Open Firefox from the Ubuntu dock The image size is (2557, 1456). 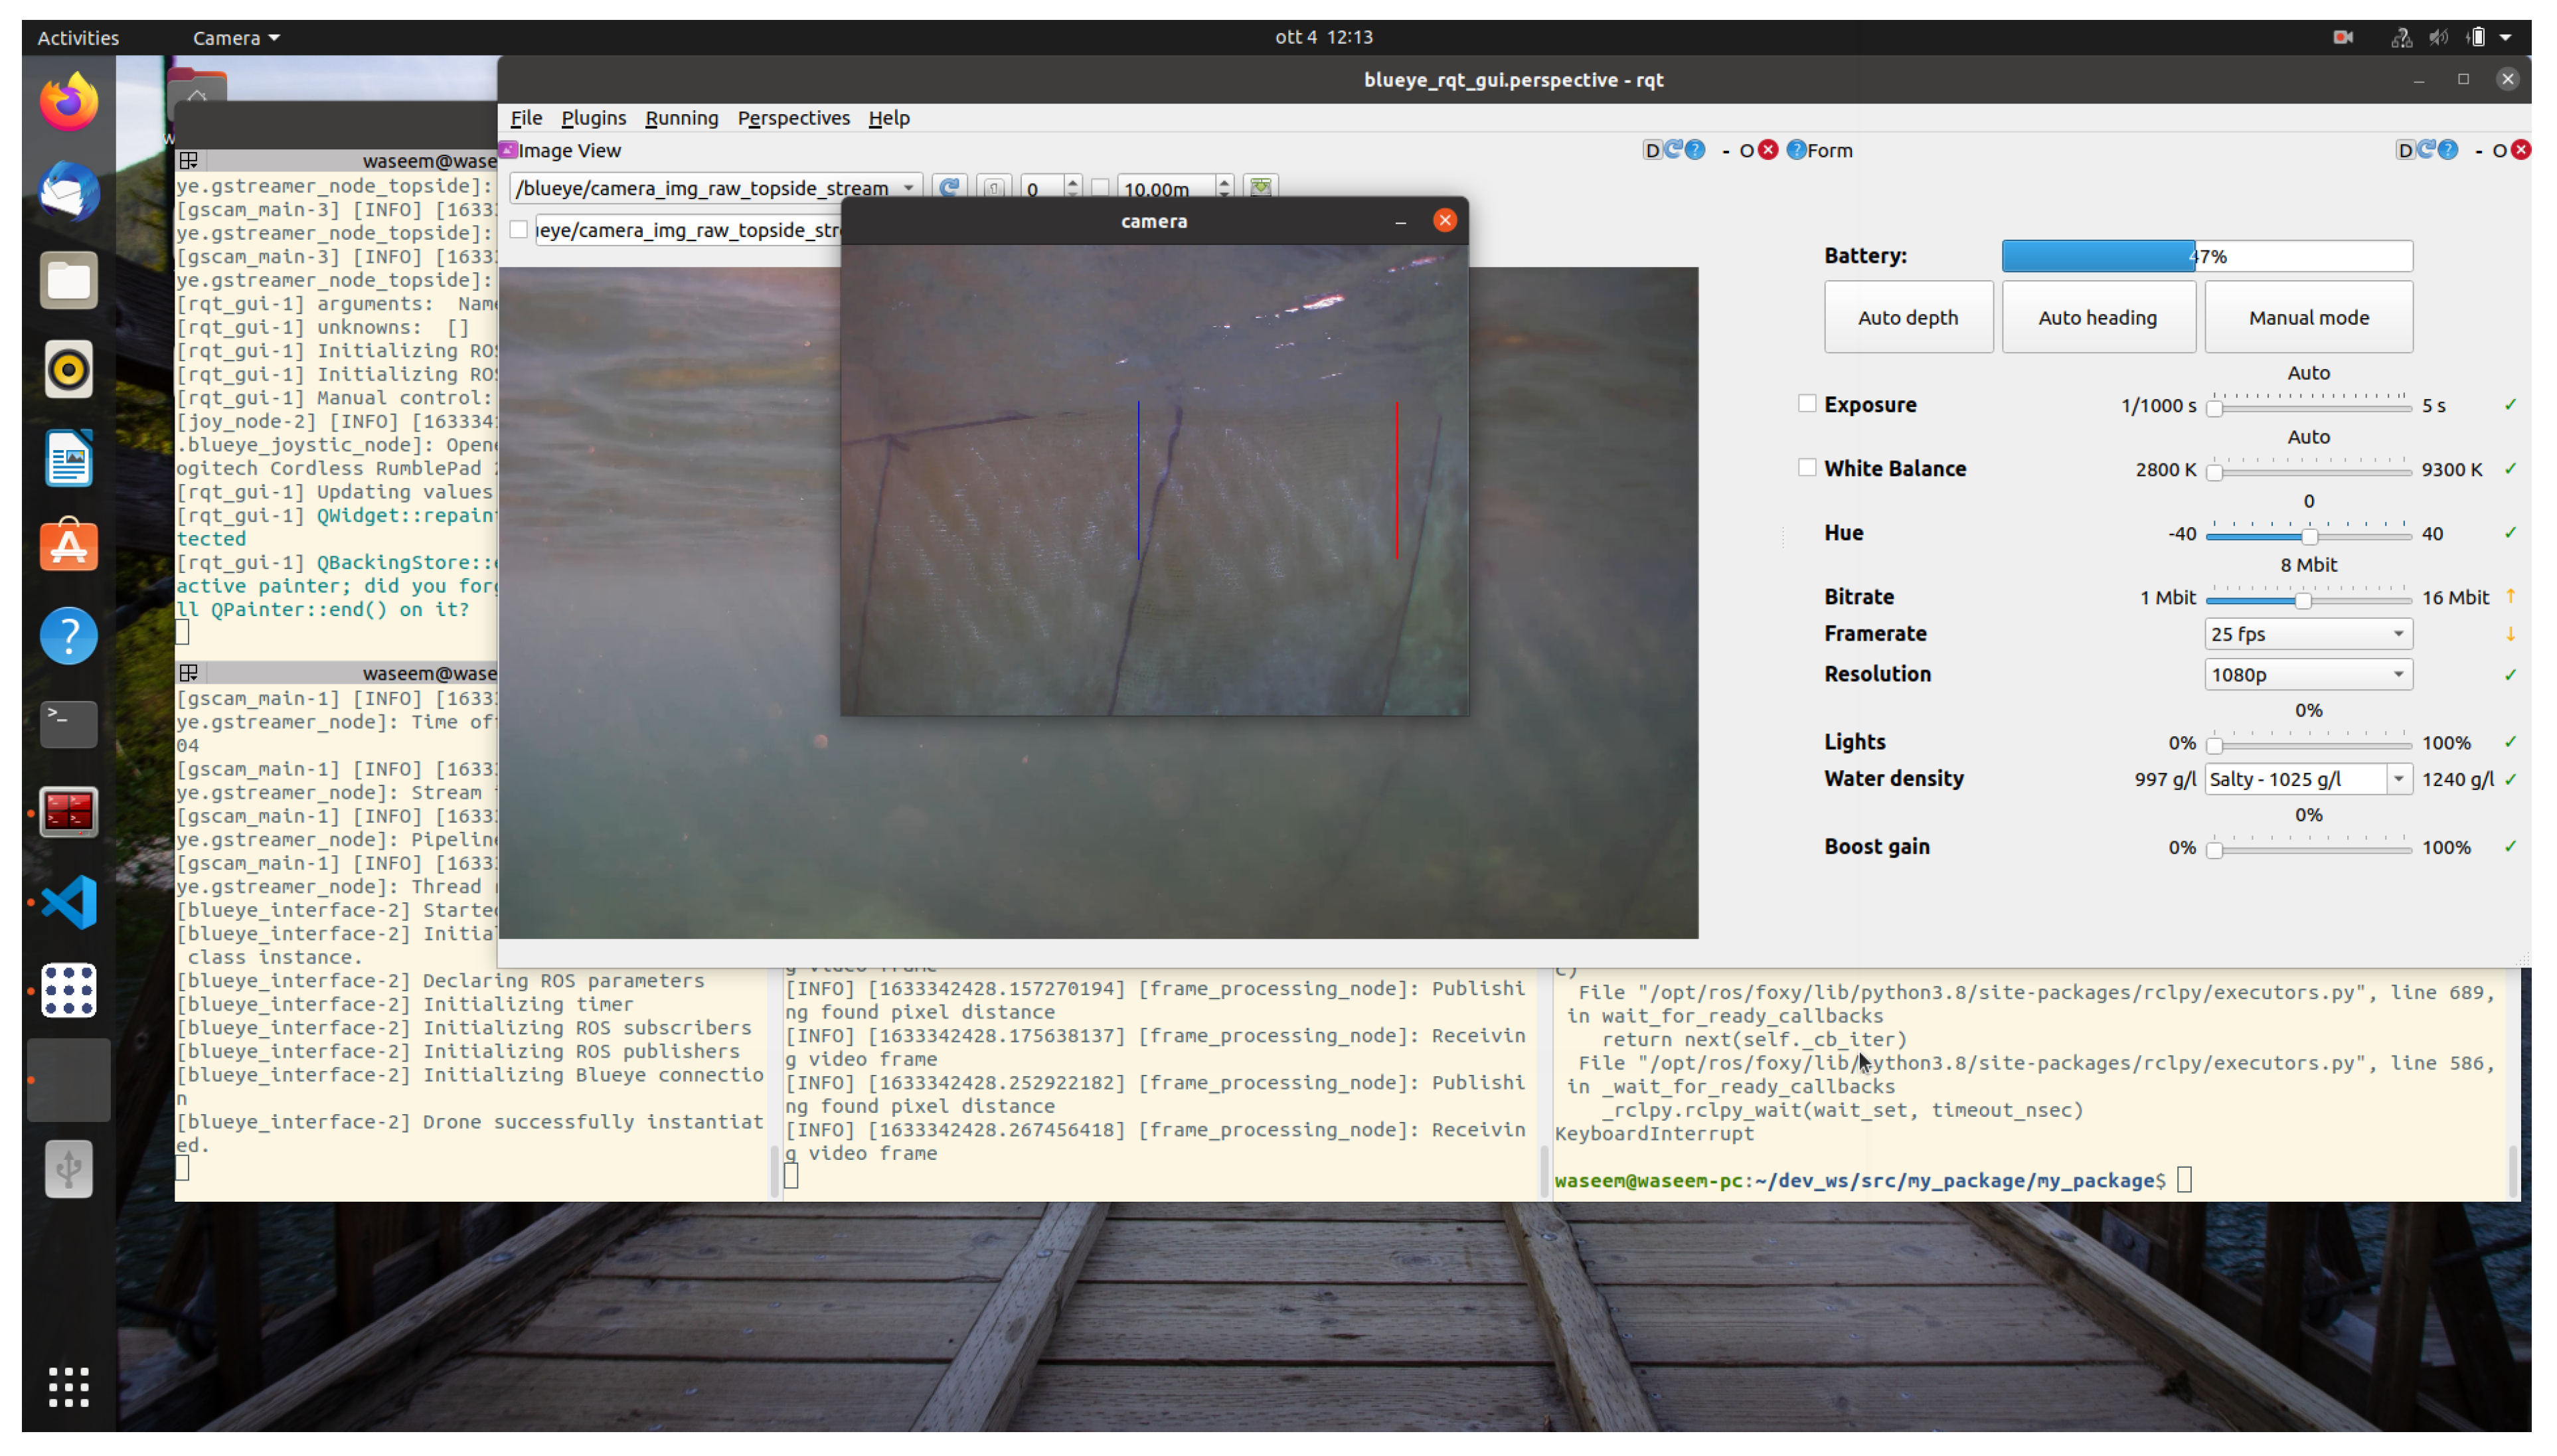pyautogui.click(x=68, y=101)
